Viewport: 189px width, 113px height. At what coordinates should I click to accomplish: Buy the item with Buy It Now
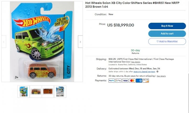(x=167, y=26)
